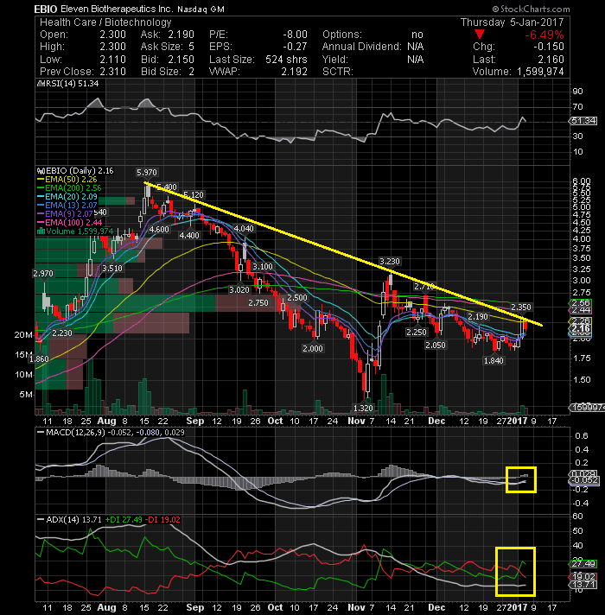Click the 3.510 price label
Image resolution: width=605 pixels, height=615 pixels.
[112, 269]
